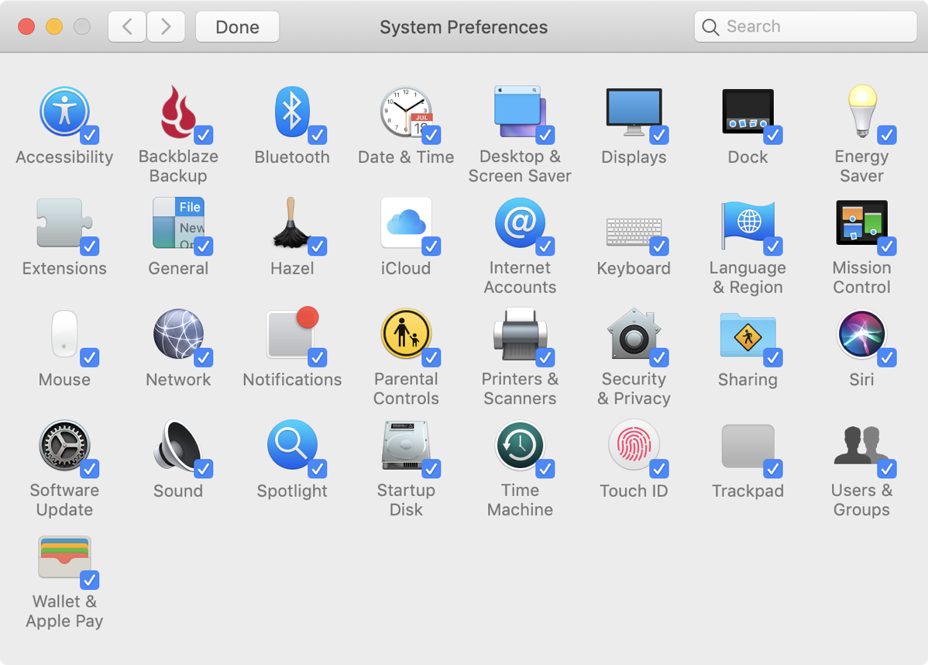The image size is (928, 665).
Task: Uncheck the Hazel pane checkbox
Action: 318,246
